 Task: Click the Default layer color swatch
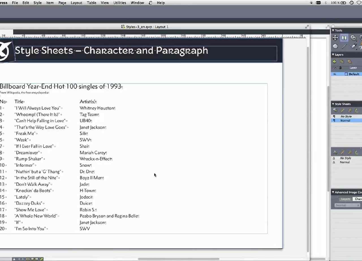pos(346,74)
